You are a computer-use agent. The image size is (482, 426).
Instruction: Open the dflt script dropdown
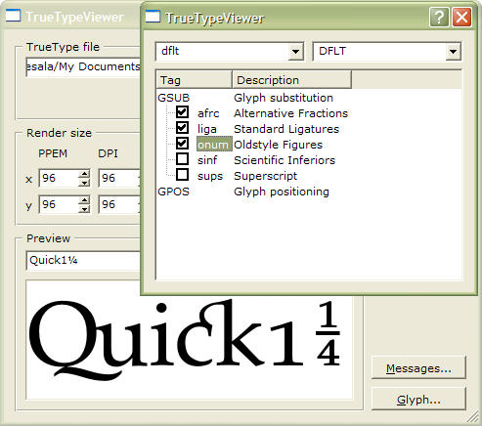(x=295, y=52)
